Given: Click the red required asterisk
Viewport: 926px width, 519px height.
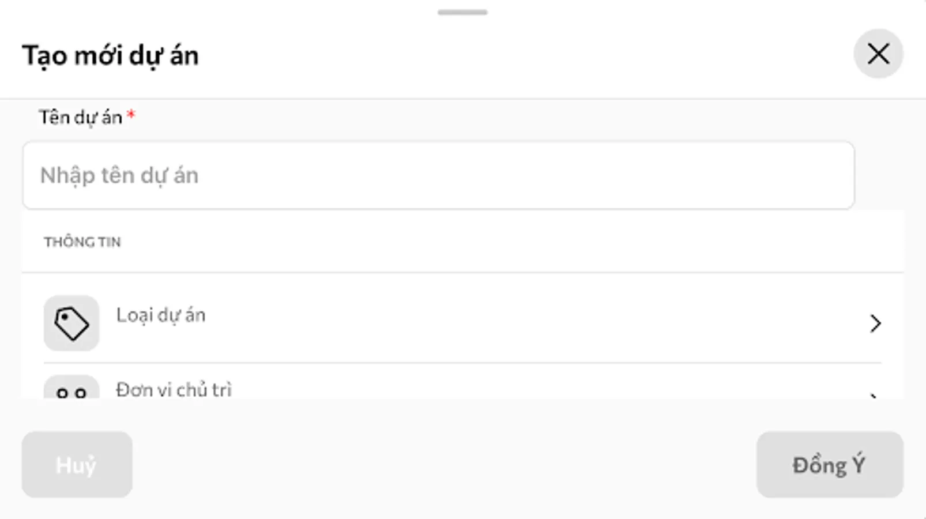Looking at the screenshot, I should click(x=131, y=115).
